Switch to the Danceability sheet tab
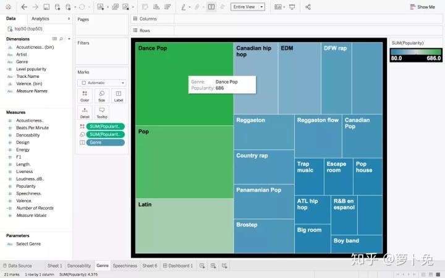 [x=78, y=266]
